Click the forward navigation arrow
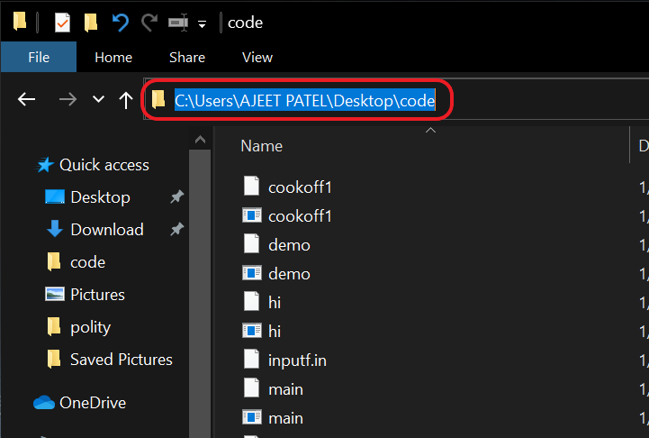 coord(68,100)
